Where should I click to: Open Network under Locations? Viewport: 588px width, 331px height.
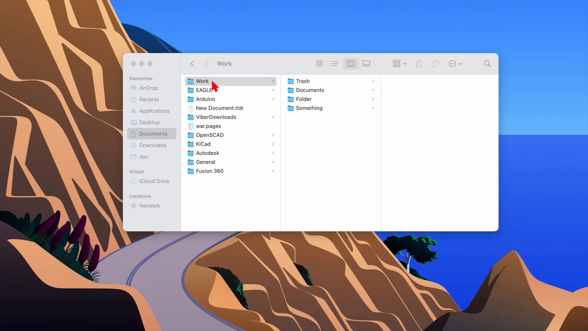tap(152, 205)
